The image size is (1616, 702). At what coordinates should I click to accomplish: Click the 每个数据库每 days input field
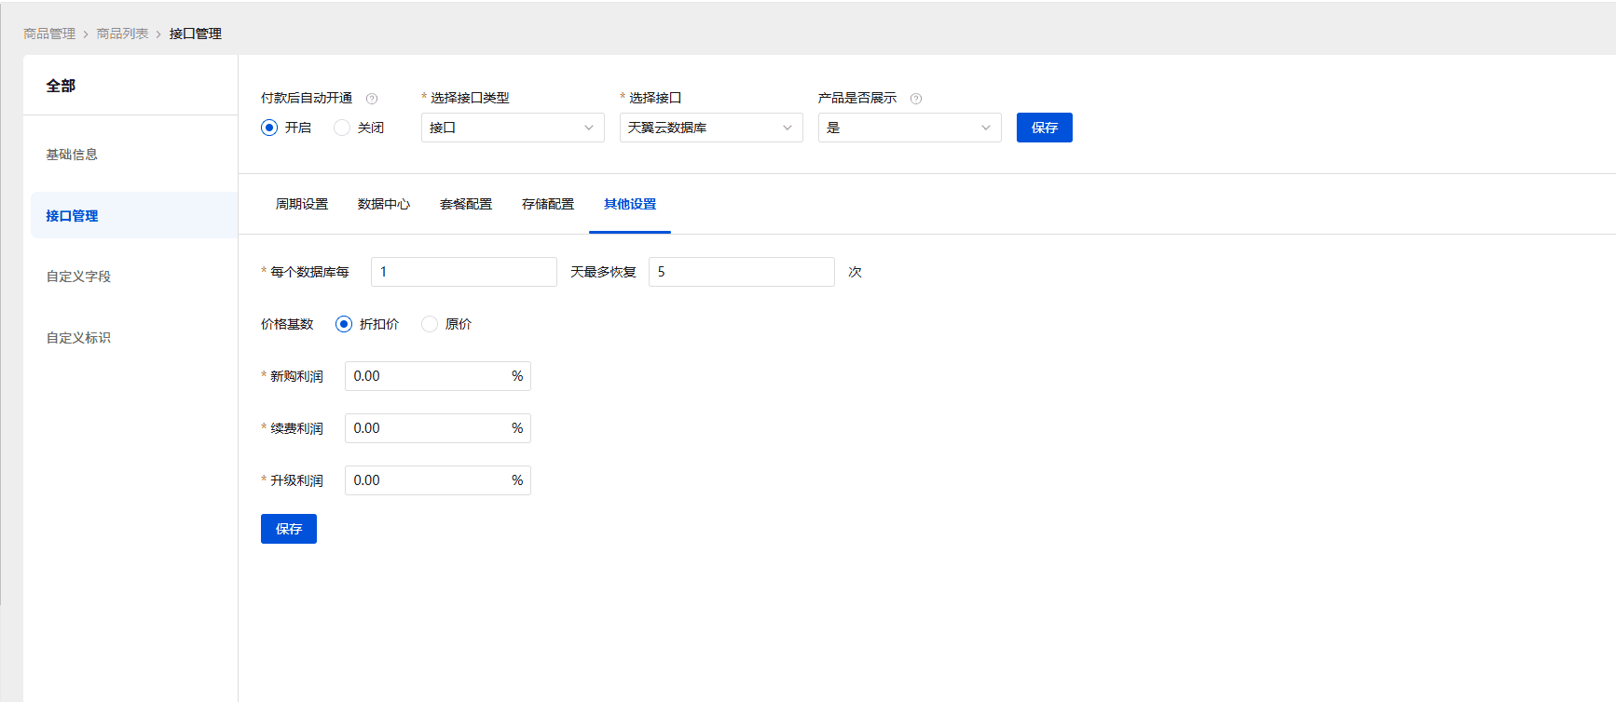coord(464,272)
